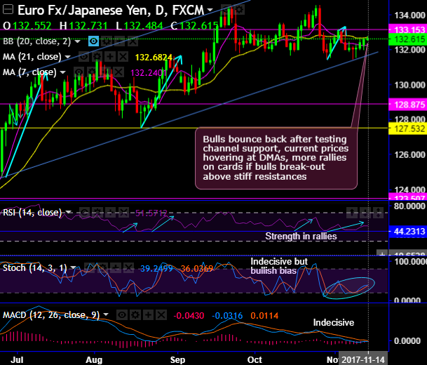Click the MACD plus icon
427x365 pixels.
click(148, 315)
